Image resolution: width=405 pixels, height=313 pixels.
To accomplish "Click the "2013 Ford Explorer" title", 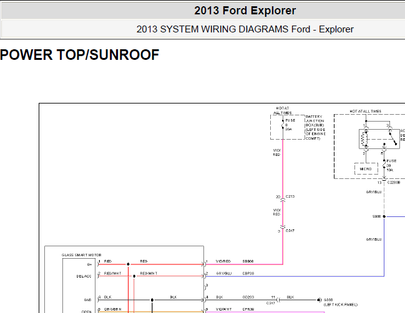I will pyautogui.click(x=245, y=11).
